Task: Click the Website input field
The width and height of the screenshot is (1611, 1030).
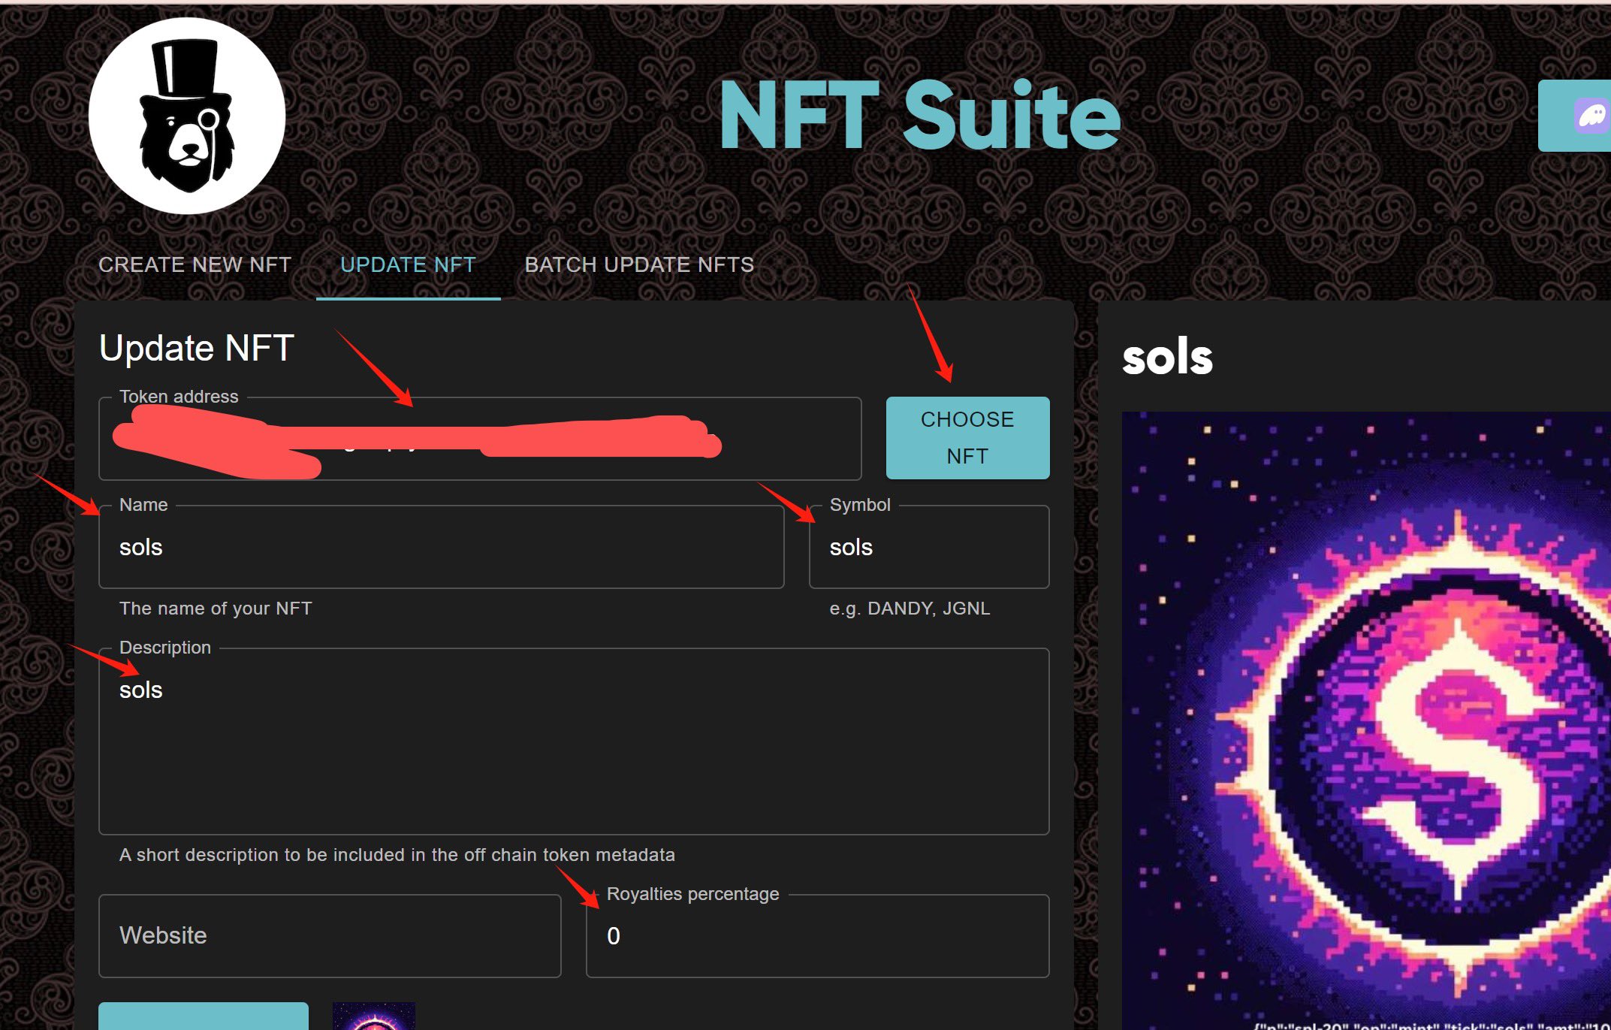Action: (330, 936)
